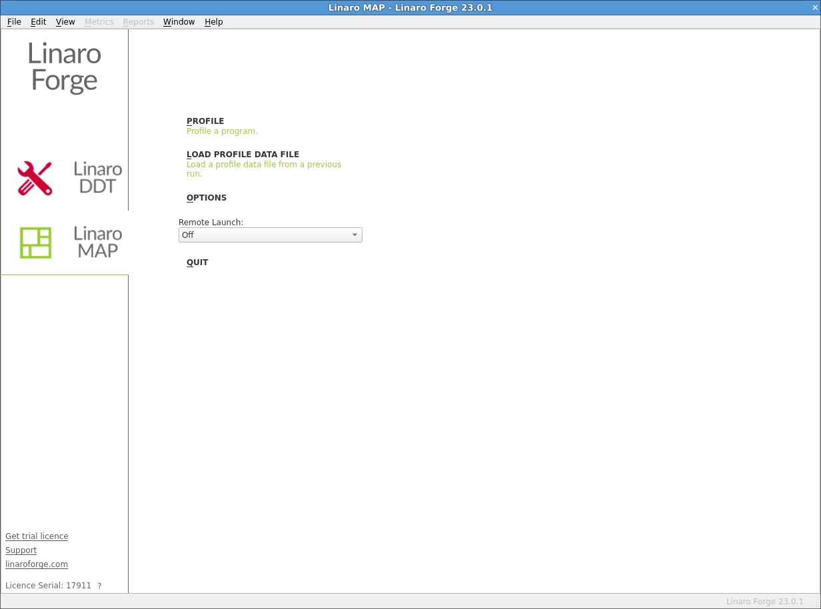Switch to the Linaro DDT tab label
Viewport: 821px width, 609px height.
pyautogui.click(x=98, y=178)
